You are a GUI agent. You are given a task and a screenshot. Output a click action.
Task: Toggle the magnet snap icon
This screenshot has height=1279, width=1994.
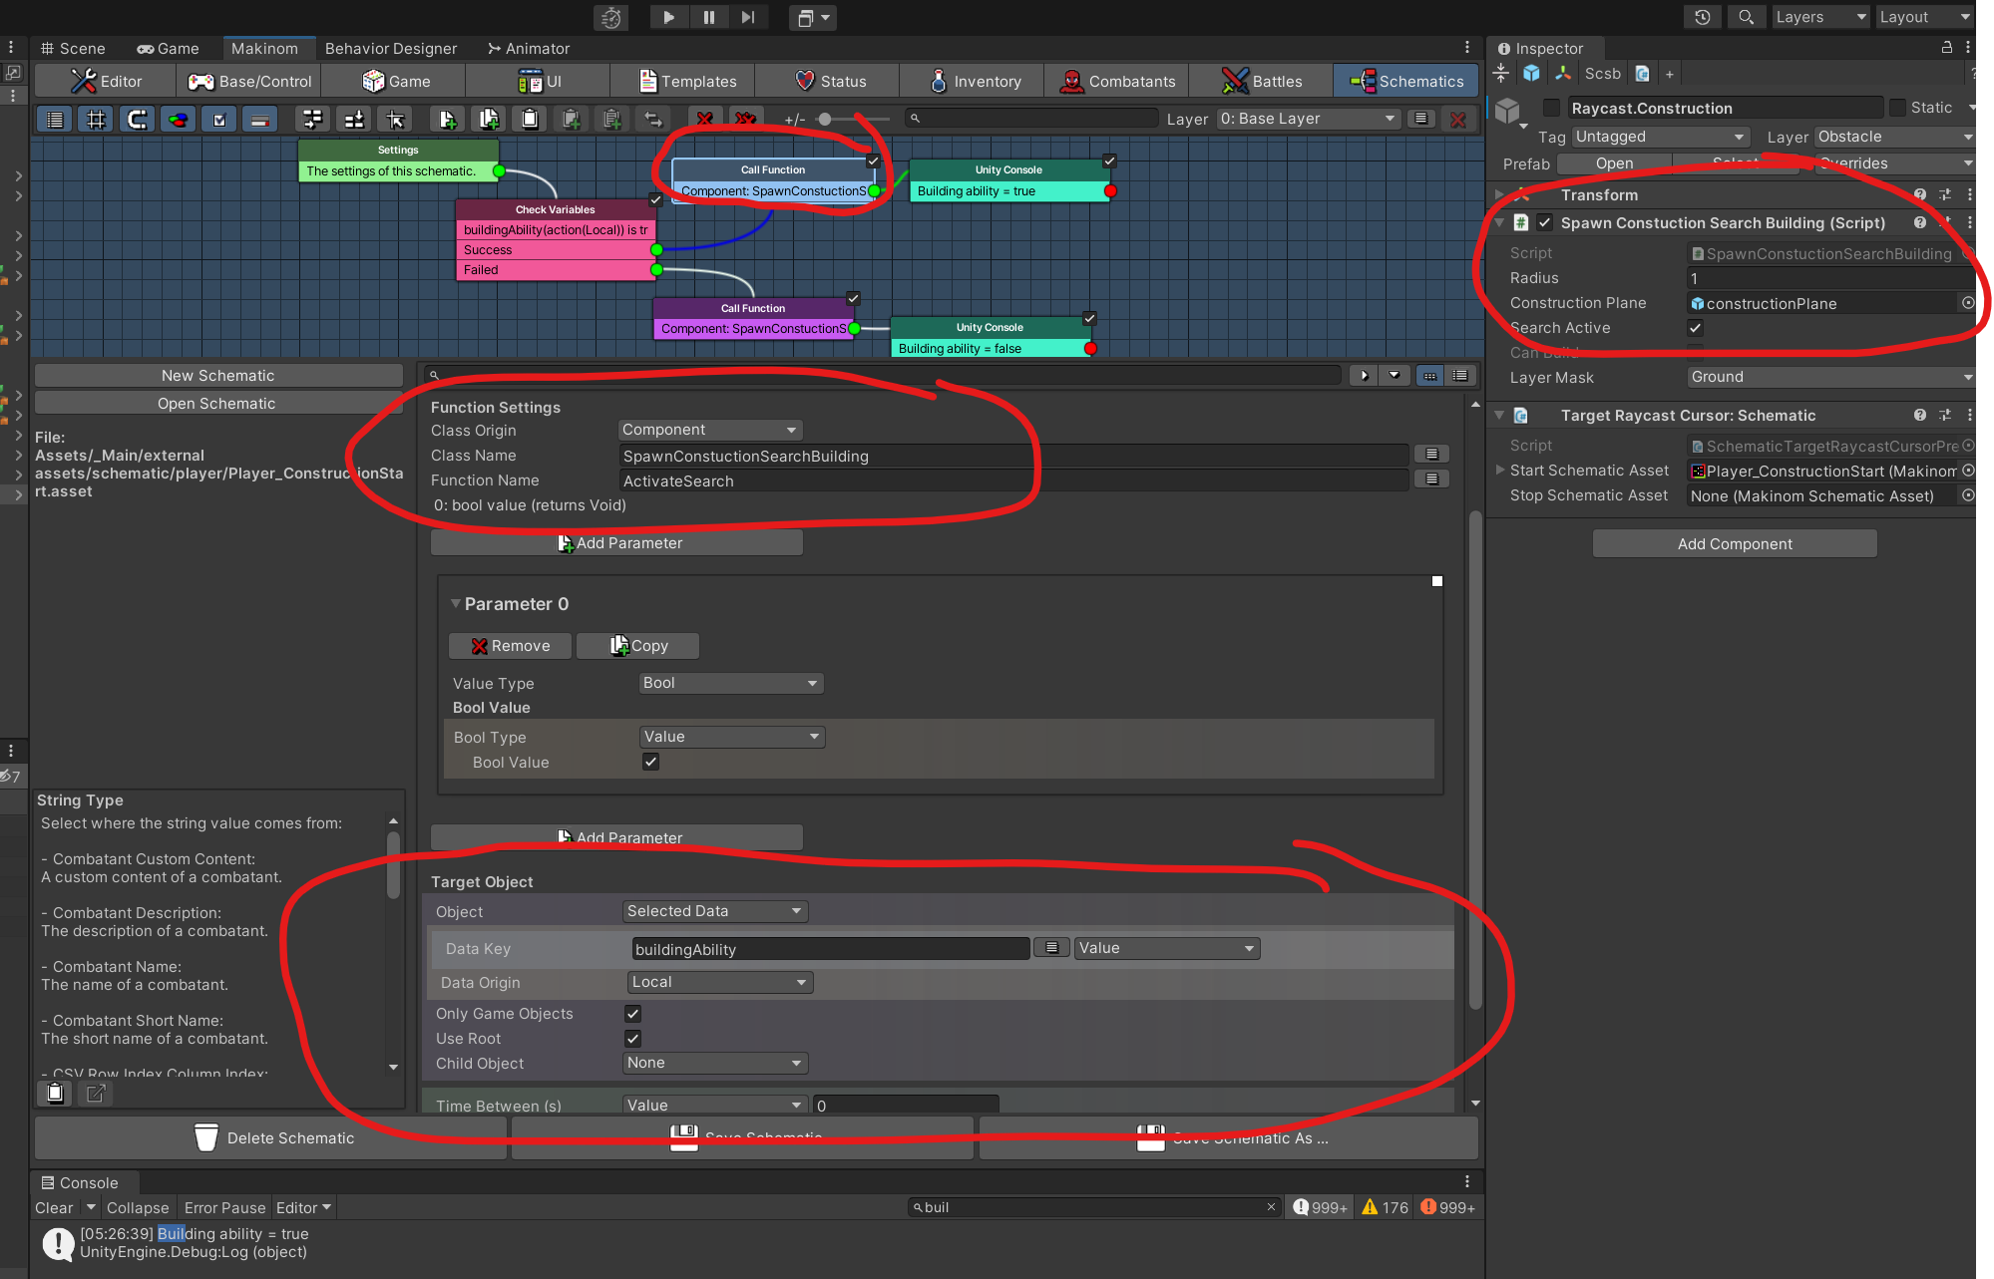pyautogui.click(x=137, y=120)
